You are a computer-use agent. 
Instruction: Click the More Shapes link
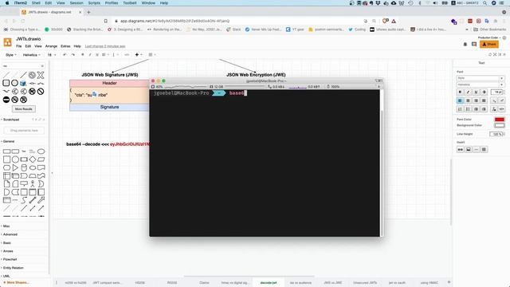pos(16,282)
